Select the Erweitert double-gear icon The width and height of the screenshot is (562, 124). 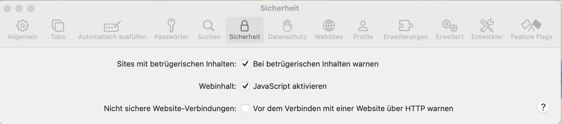pyautogui.click(x=450, y=26)
